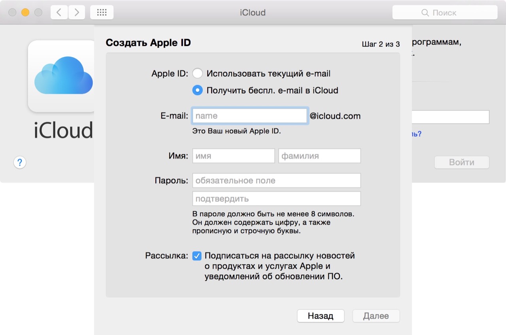The height and width of the screenshot is (335, 506).
Task: Go forward with the right chevron button
Action: 77,13
